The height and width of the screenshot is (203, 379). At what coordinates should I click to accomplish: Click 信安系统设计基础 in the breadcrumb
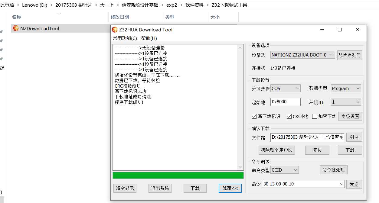point(140,5)
